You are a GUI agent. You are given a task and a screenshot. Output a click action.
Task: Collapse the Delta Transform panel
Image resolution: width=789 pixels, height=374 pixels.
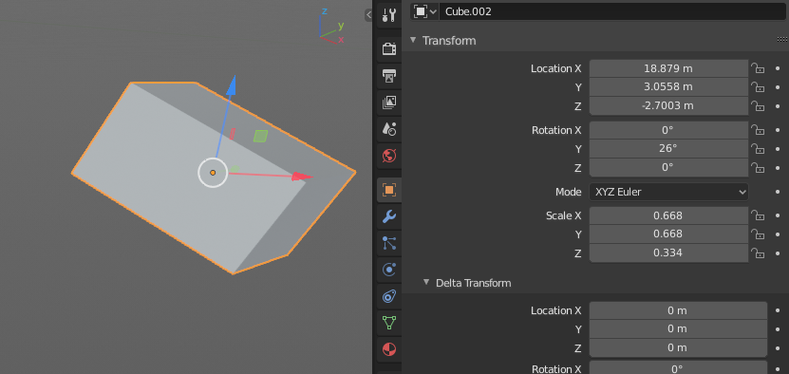coord(426,282)
